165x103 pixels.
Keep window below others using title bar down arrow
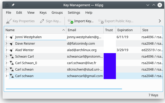[x=148, y=5]
